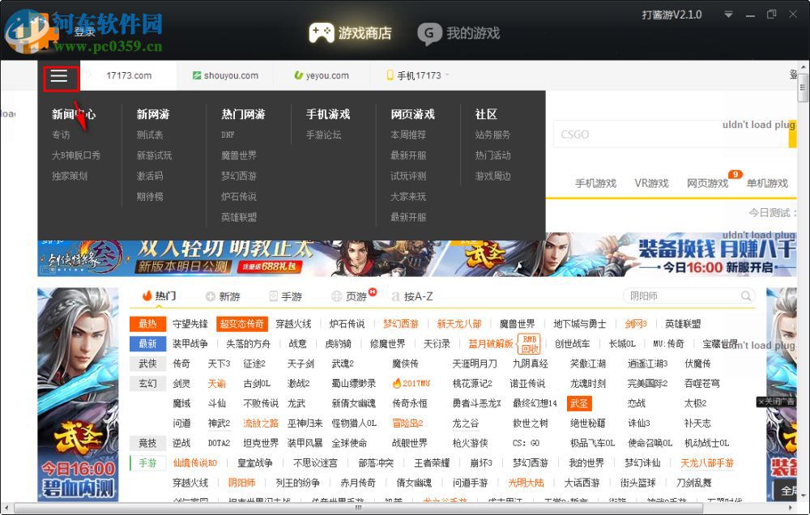This screenshot has height=515, width=810.
Task: Click the yellow yeyou.com tab icon
Action: coord(296,75)
